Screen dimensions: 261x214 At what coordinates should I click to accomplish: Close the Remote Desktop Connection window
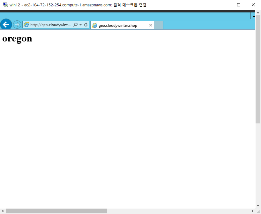coord(253,5)
